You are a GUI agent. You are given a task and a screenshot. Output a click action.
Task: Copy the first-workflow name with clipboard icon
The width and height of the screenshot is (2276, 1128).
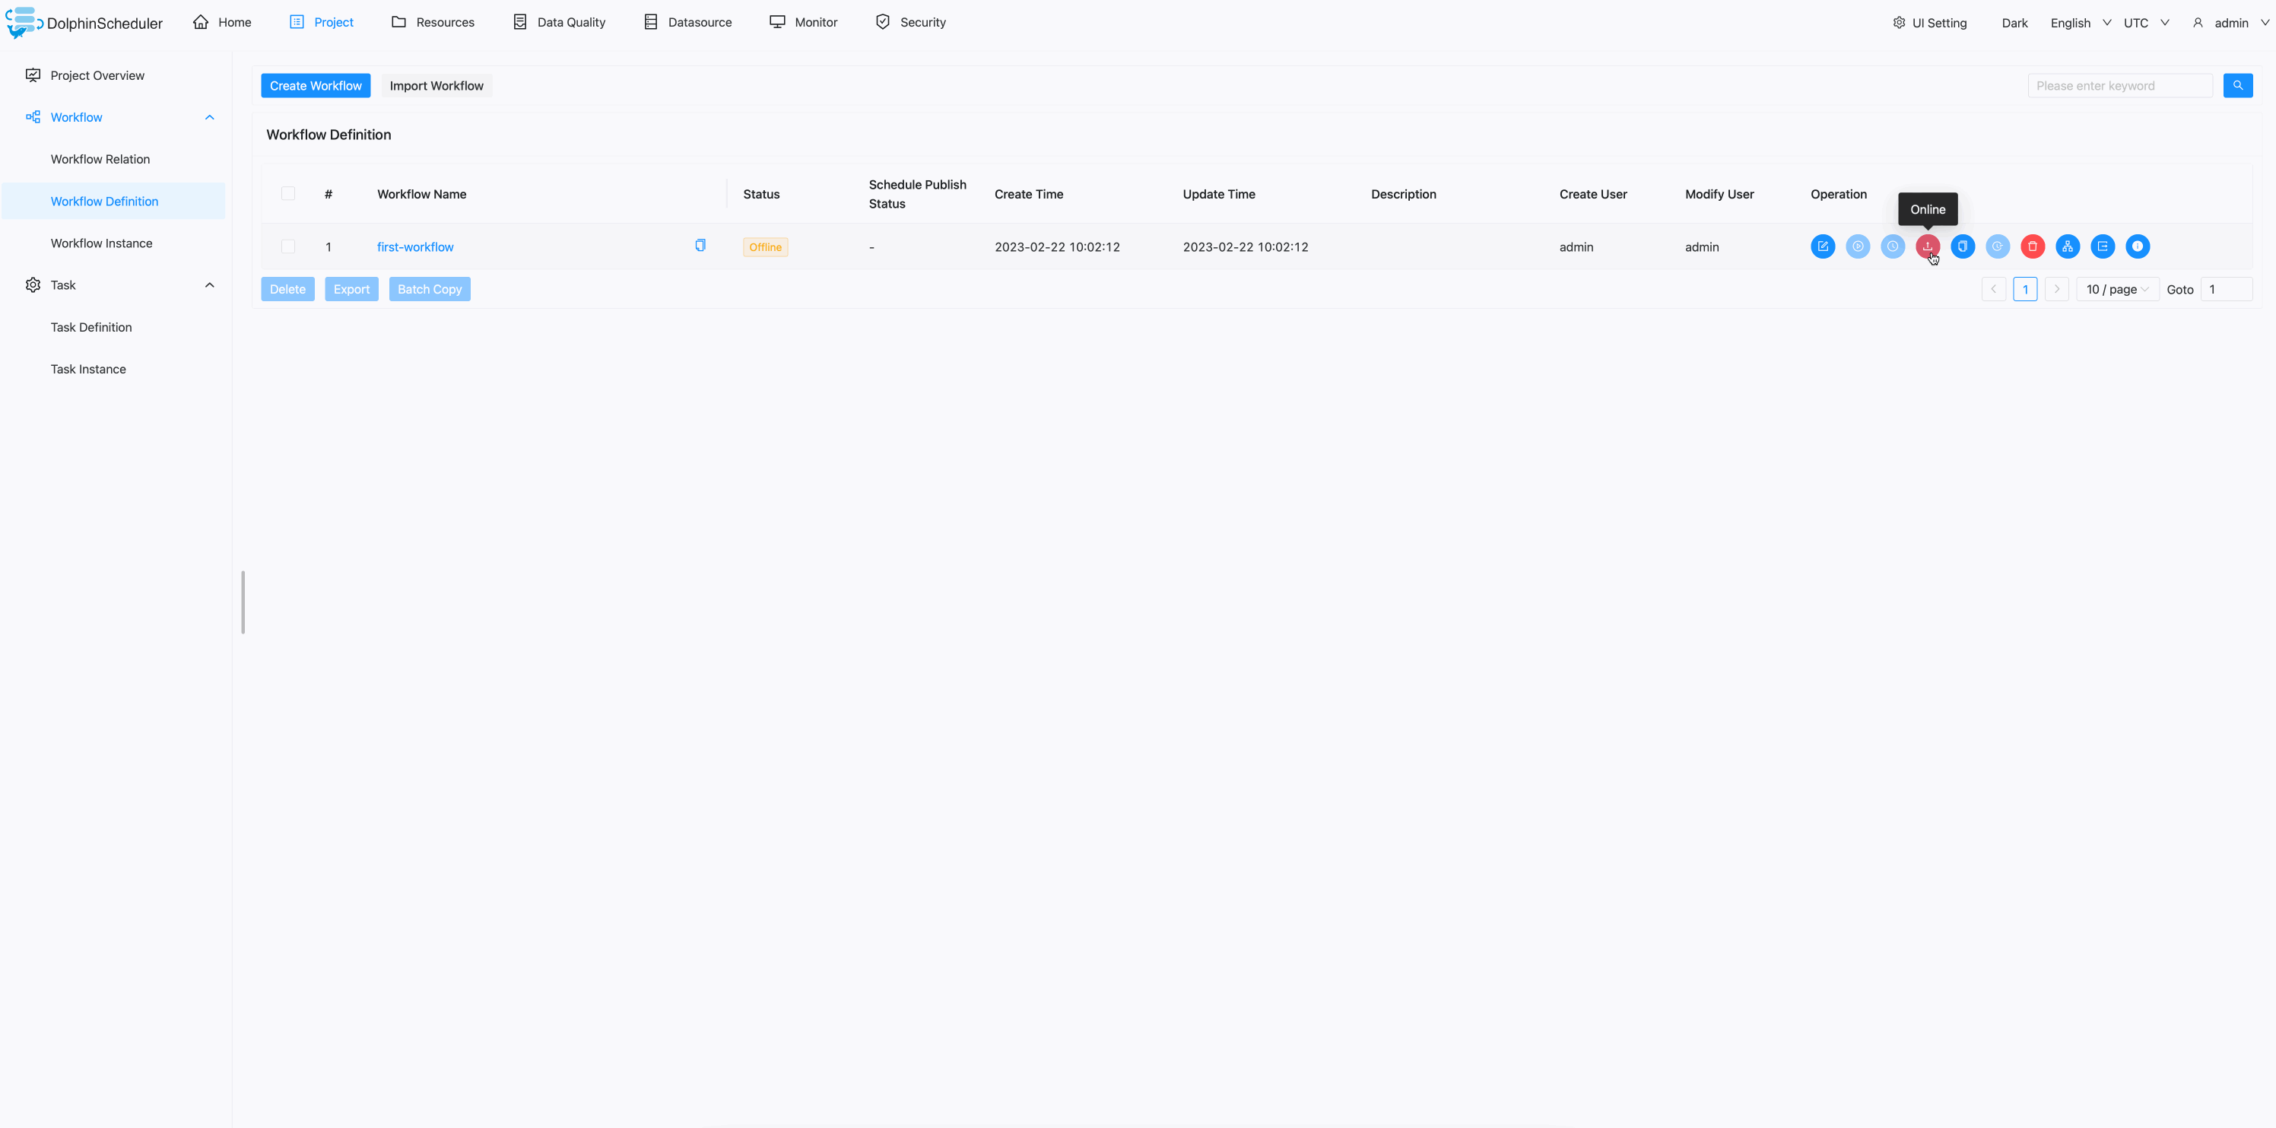click(700, 245)
